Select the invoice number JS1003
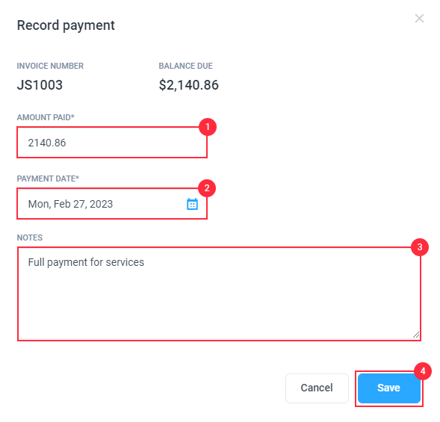The image size is (440, 422). 40,84
